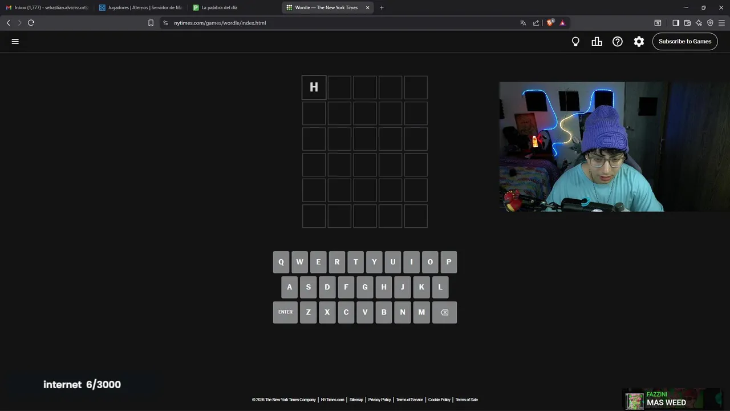Click the browser forward arrow
730x411 pixels.
pos(19,23)
